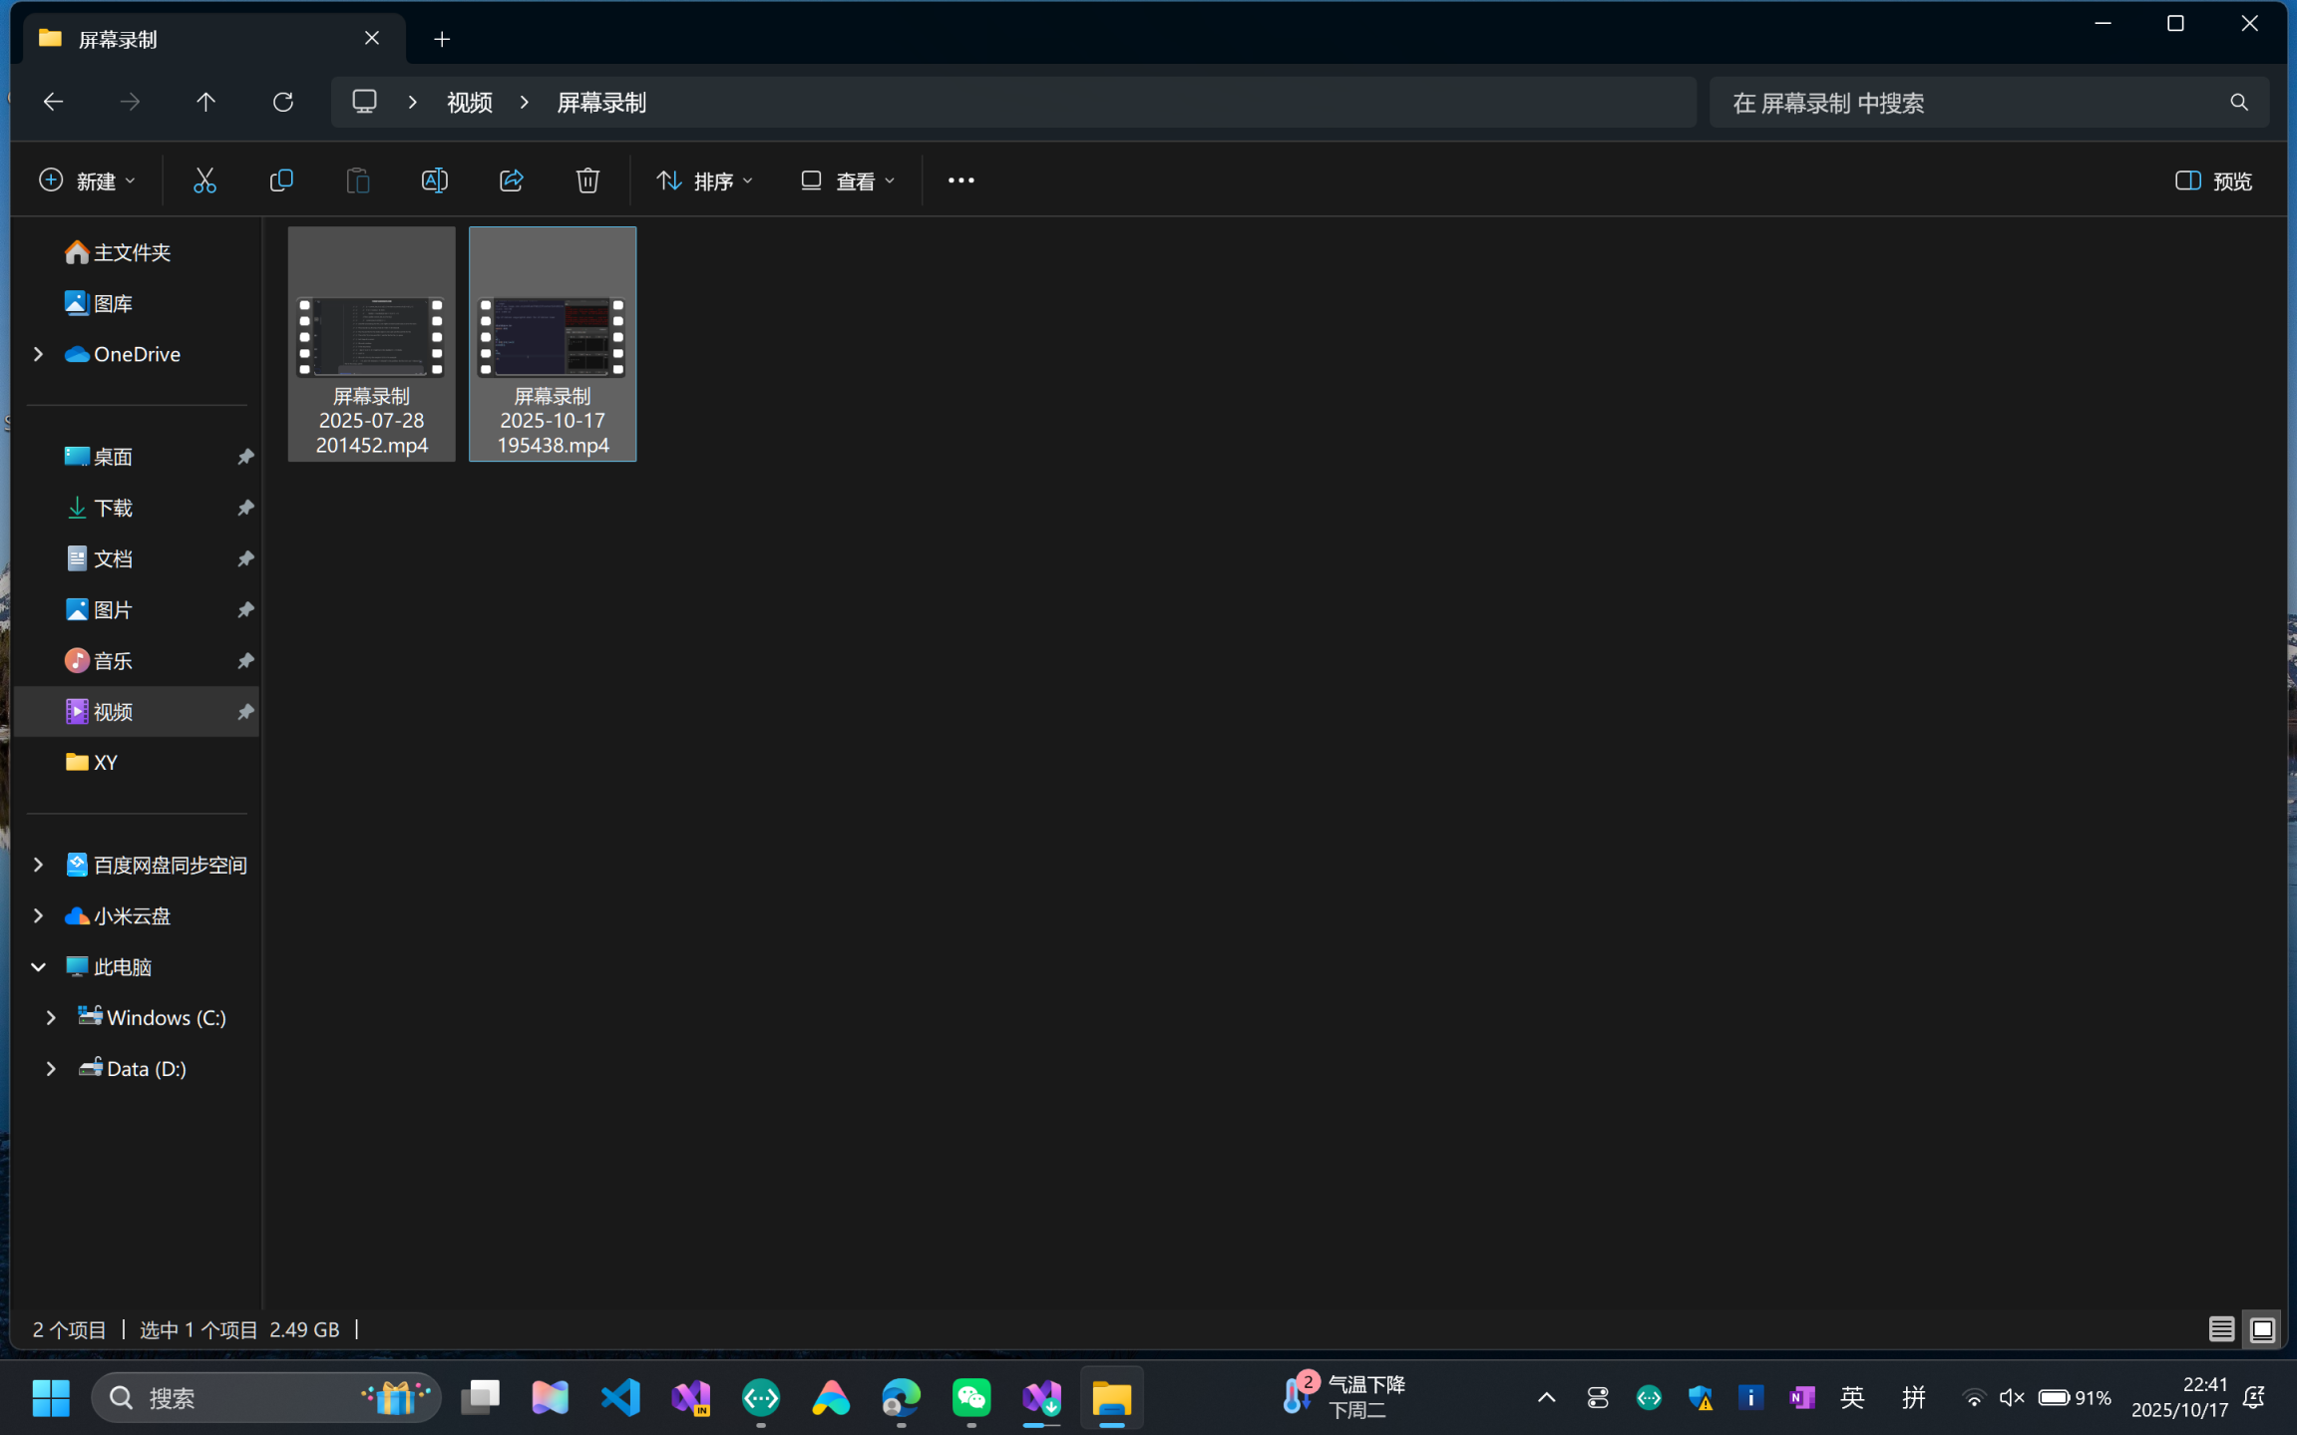Collapse the 此电脑 tree node
Screen dimensions: 2297x1435
tap(38, 966)
